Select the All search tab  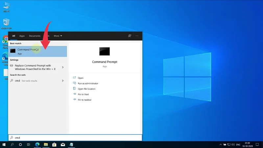[14, 36]
